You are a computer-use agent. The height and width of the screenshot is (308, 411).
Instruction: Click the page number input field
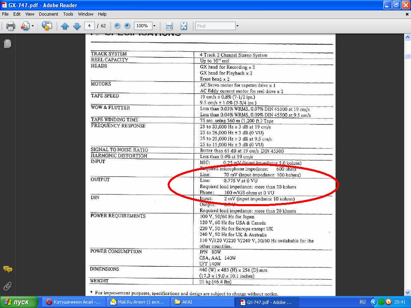[89, 26]
